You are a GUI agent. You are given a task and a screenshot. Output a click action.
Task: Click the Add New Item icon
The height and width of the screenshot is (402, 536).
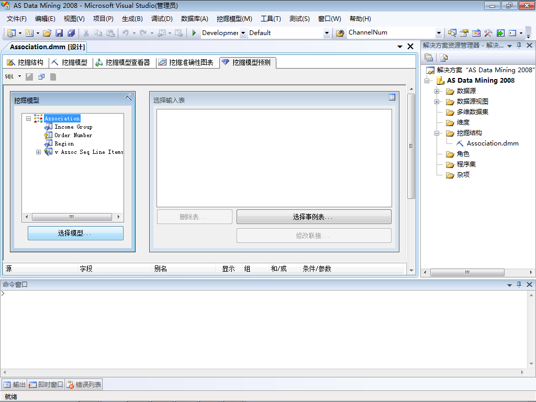pyautogui.click(x=29, y=33)
